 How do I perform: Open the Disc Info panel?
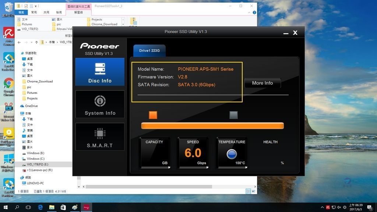(x=100, y=72)
